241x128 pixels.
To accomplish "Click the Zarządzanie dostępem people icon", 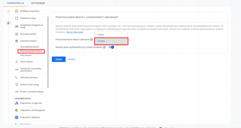I will coord(17,26).
